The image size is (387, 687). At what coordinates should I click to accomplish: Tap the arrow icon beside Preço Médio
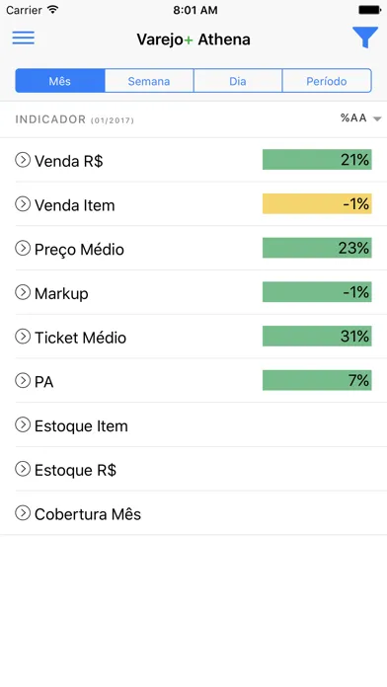coord(23,249)
